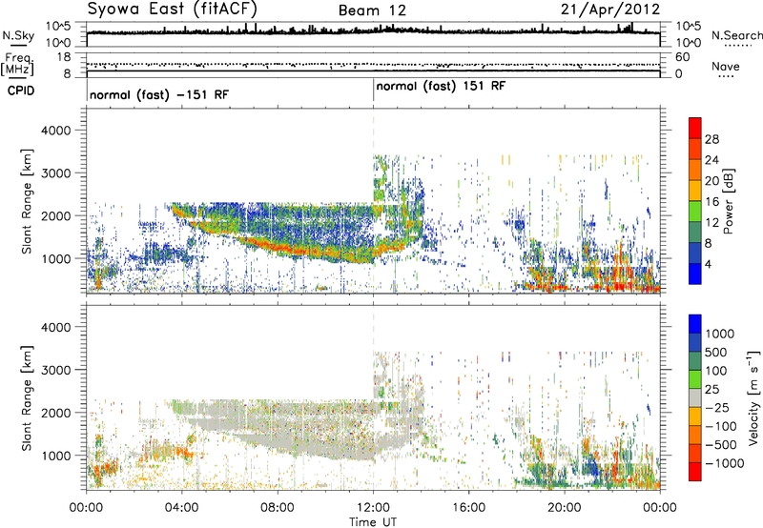
Task: Click the '04:00' time axis label
Action: 181,508
